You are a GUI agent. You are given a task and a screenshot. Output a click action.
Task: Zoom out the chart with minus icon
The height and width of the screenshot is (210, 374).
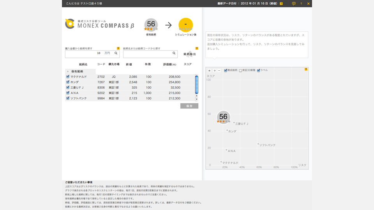tap(219, 70)
